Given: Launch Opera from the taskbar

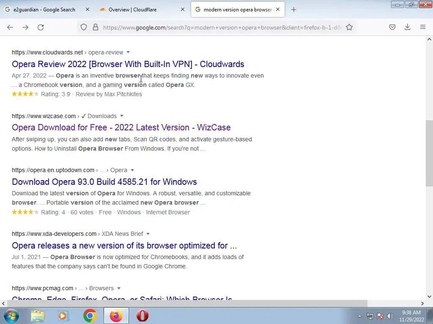Looking at the screenshot, I should (x=143, y=316).
